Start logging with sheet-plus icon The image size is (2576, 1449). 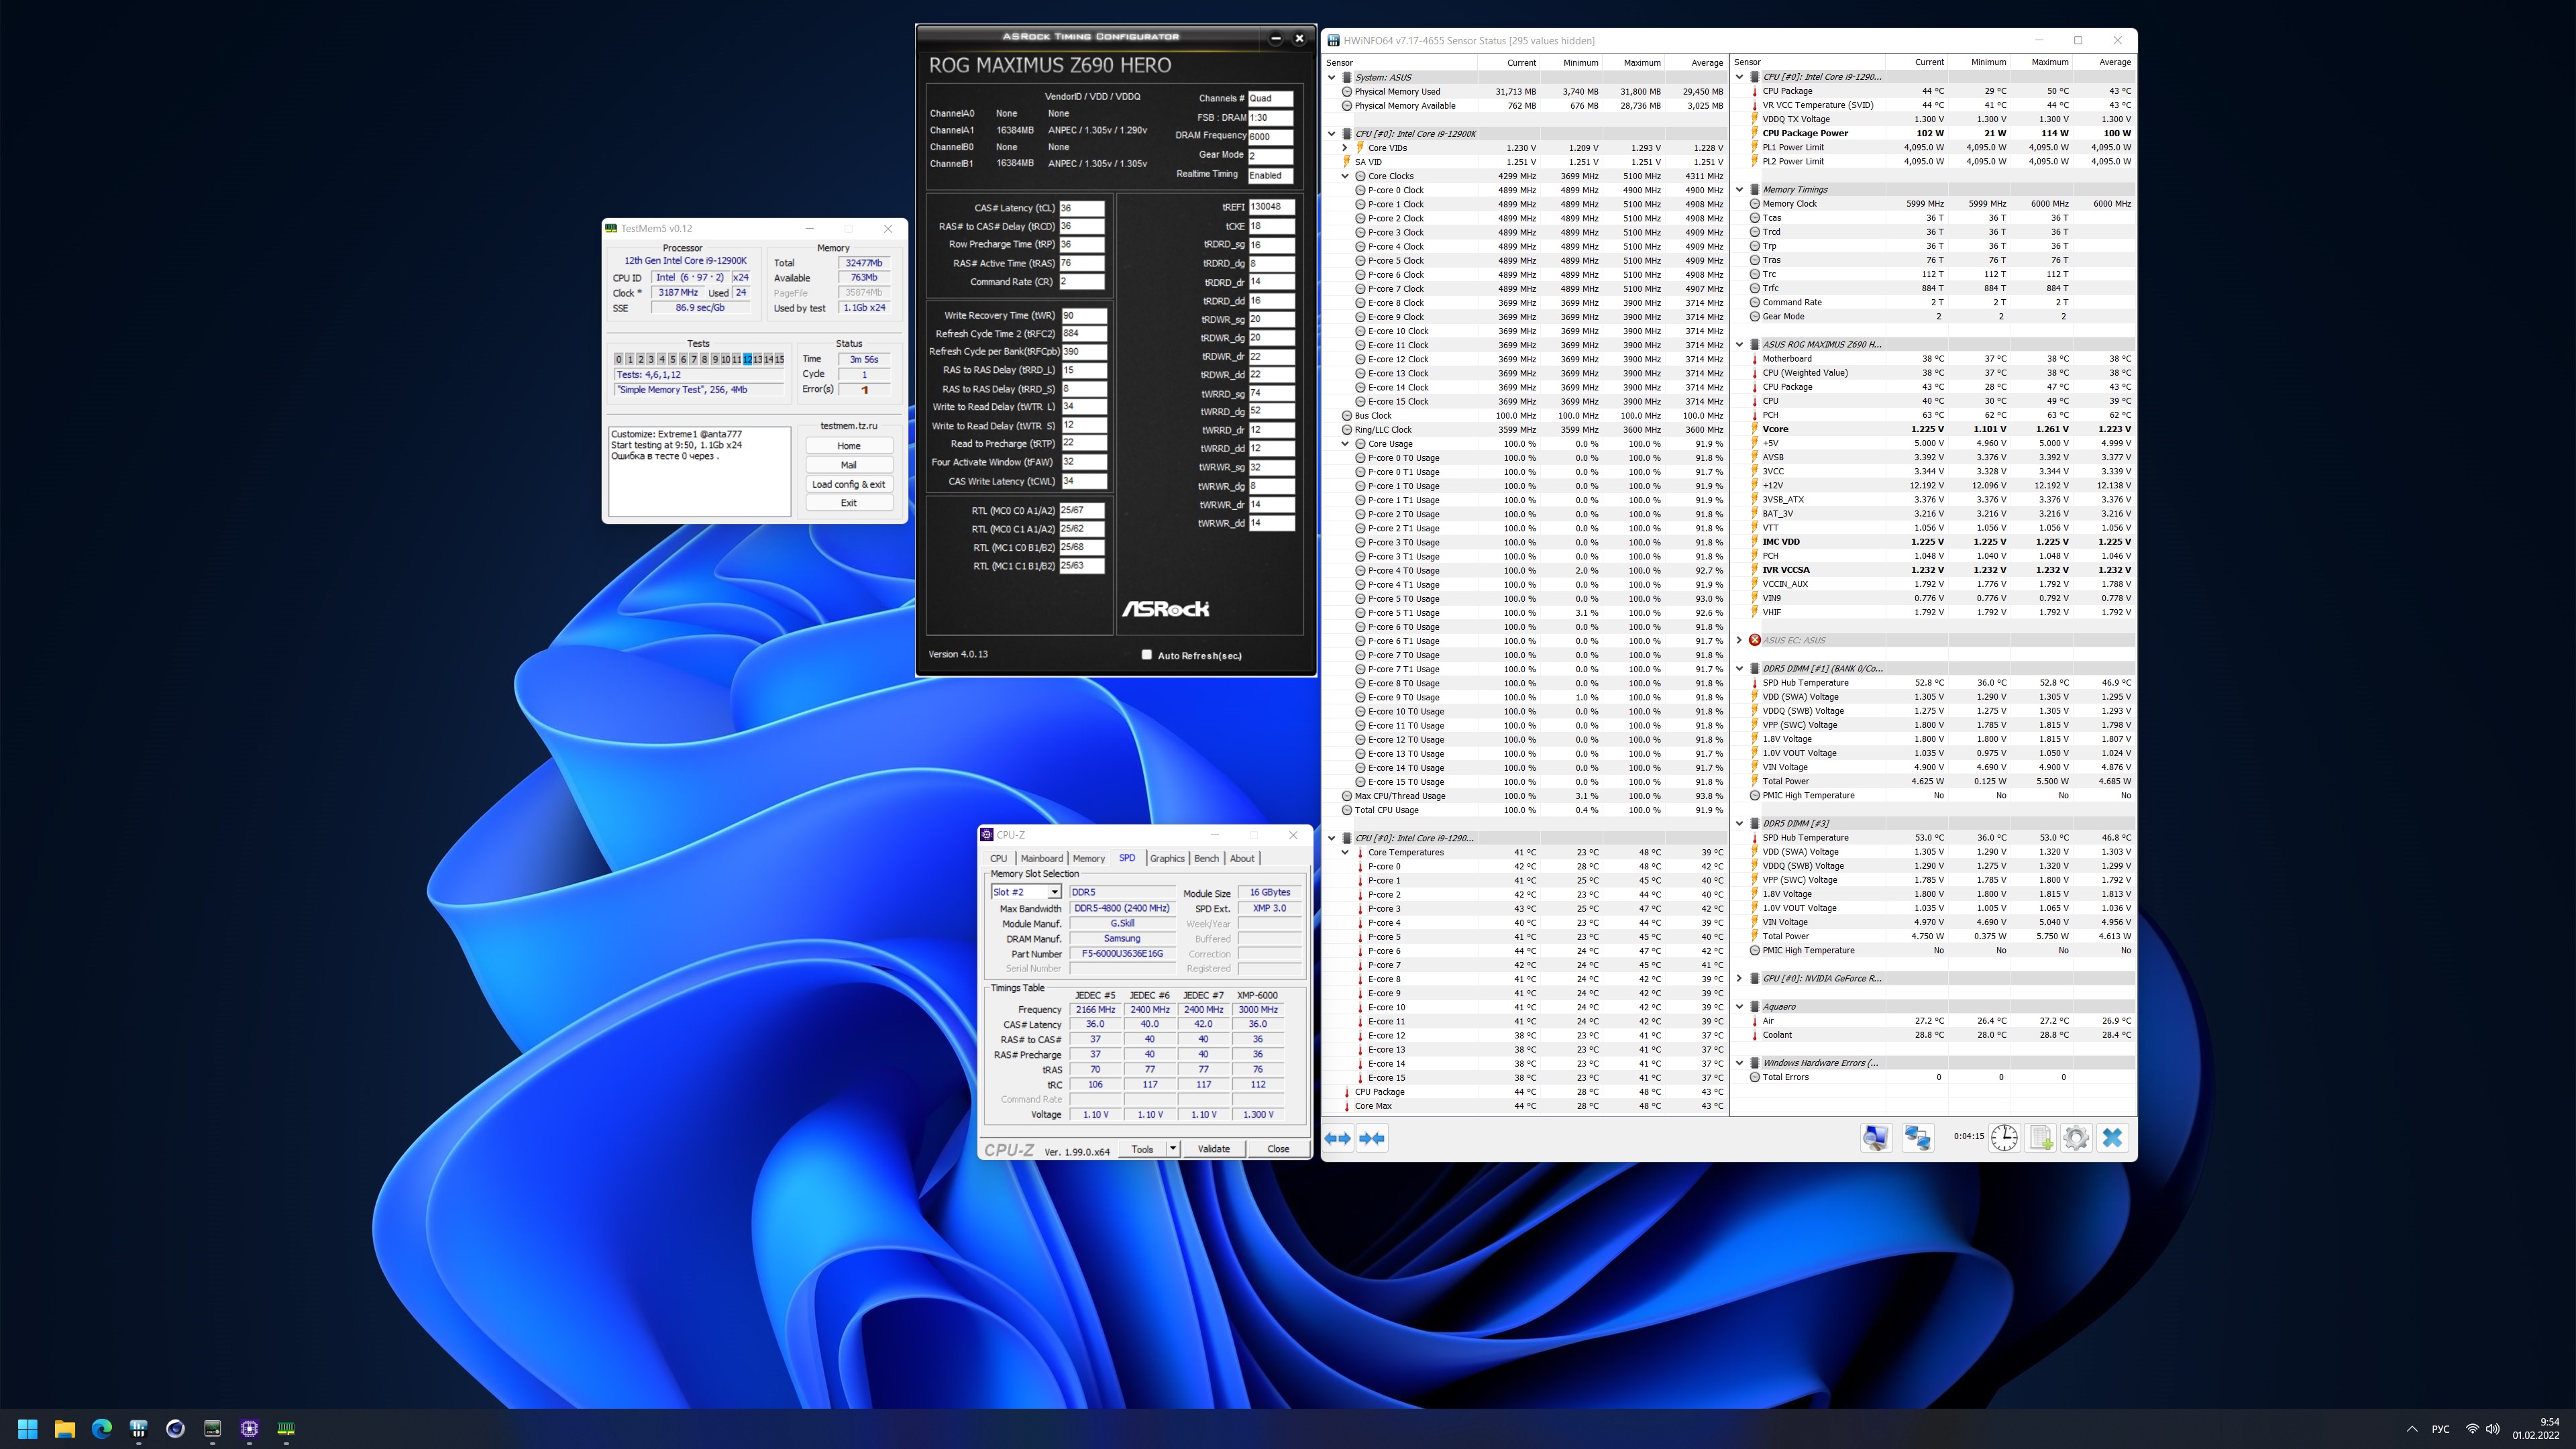click(x=2040, y=1138)
